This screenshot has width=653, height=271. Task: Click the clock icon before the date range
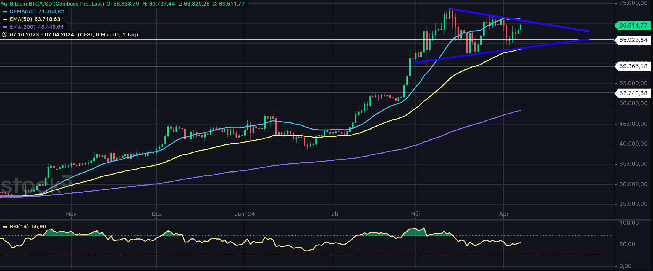tap(5, 34)
